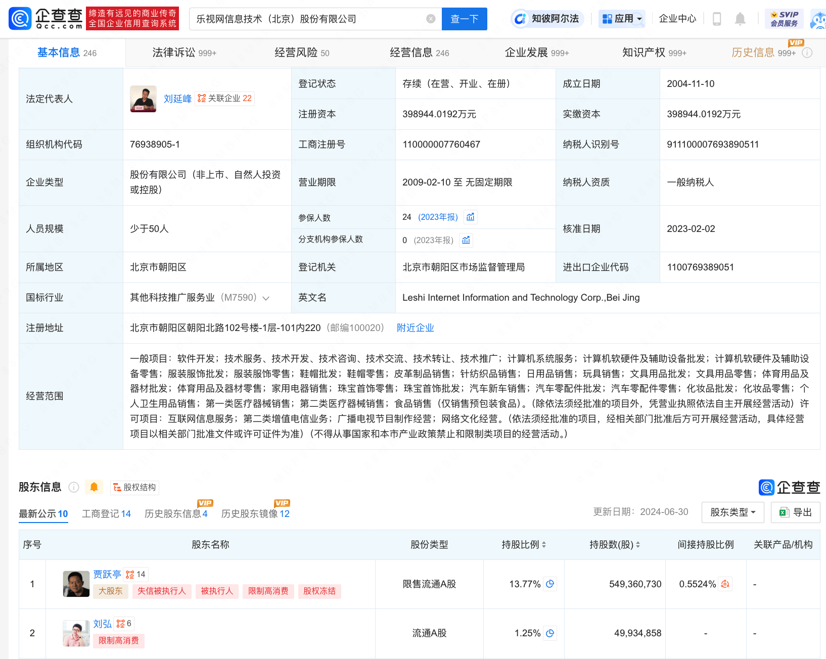Click the 组织机构代码 value 76938905-1
826x659 pixels.
tap(155, 145)
